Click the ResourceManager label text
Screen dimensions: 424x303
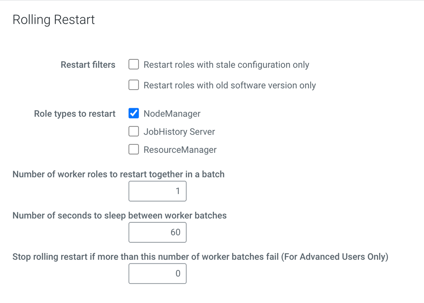[180, 150]
